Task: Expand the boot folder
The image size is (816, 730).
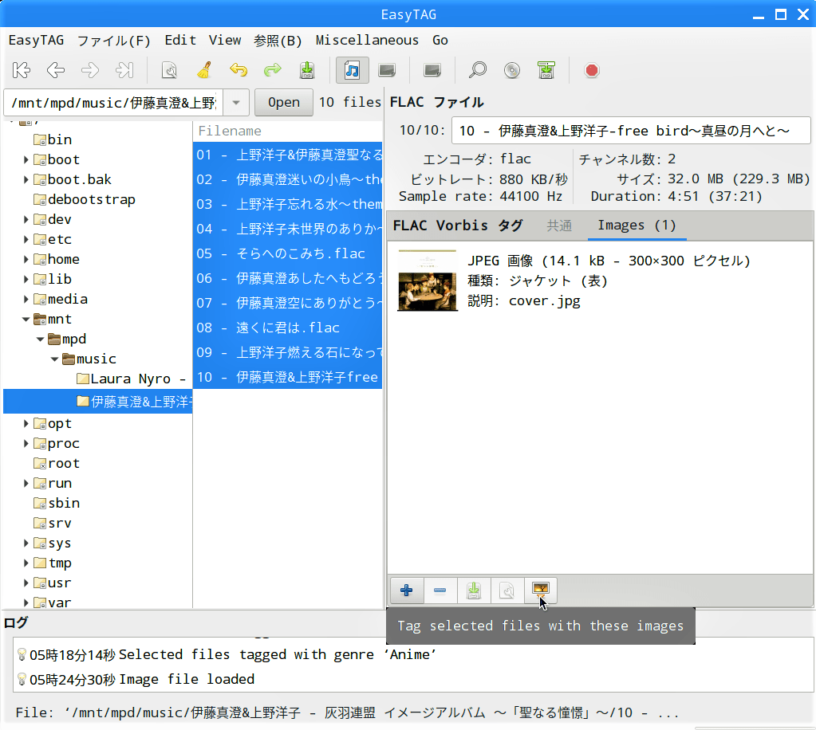Action: 26,159
